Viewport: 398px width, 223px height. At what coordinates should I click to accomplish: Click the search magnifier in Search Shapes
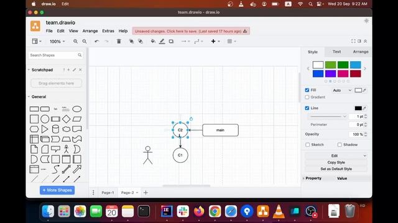pos(80,55)
